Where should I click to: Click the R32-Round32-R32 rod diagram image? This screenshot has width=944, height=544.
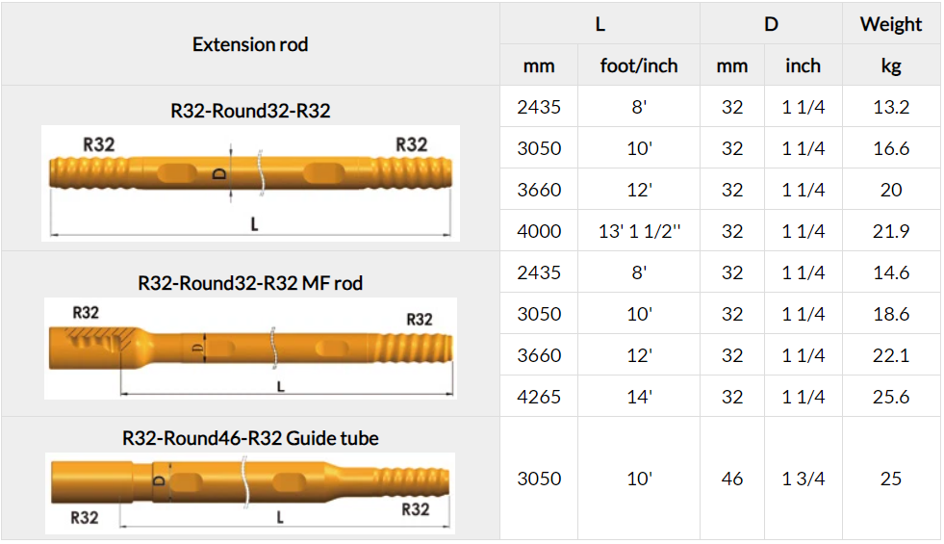point(250,183)
